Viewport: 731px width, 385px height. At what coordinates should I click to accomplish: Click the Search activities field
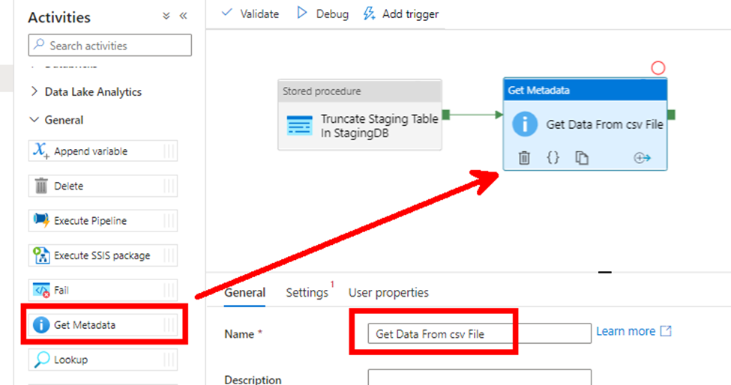pos(110,45)
